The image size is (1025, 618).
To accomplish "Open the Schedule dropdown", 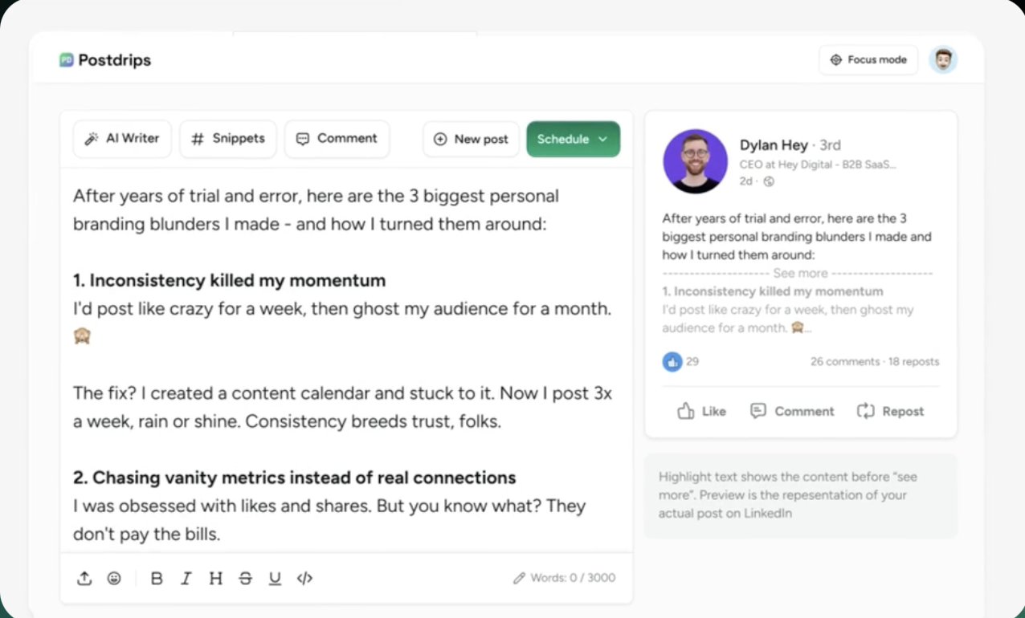I will [x=573, y=138].
